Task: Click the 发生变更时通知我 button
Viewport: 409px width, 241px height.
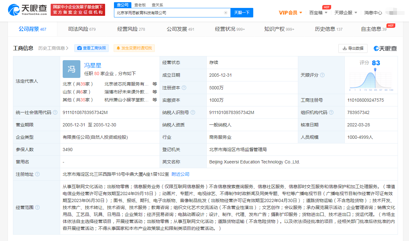Action: point(134,48)
